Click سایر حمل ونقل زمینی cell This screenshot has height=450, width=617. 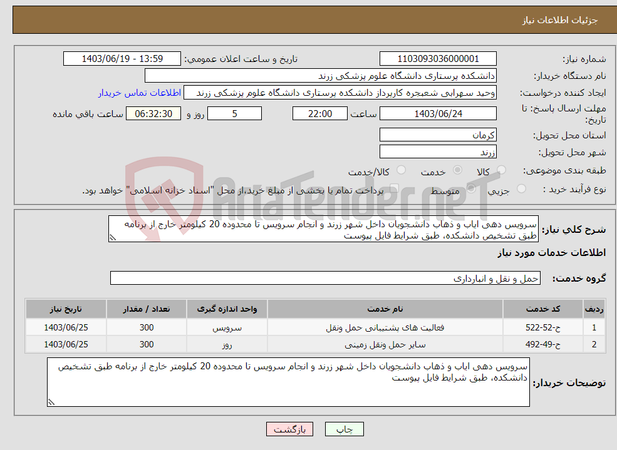pyautogui.click(x=385, y=344)
